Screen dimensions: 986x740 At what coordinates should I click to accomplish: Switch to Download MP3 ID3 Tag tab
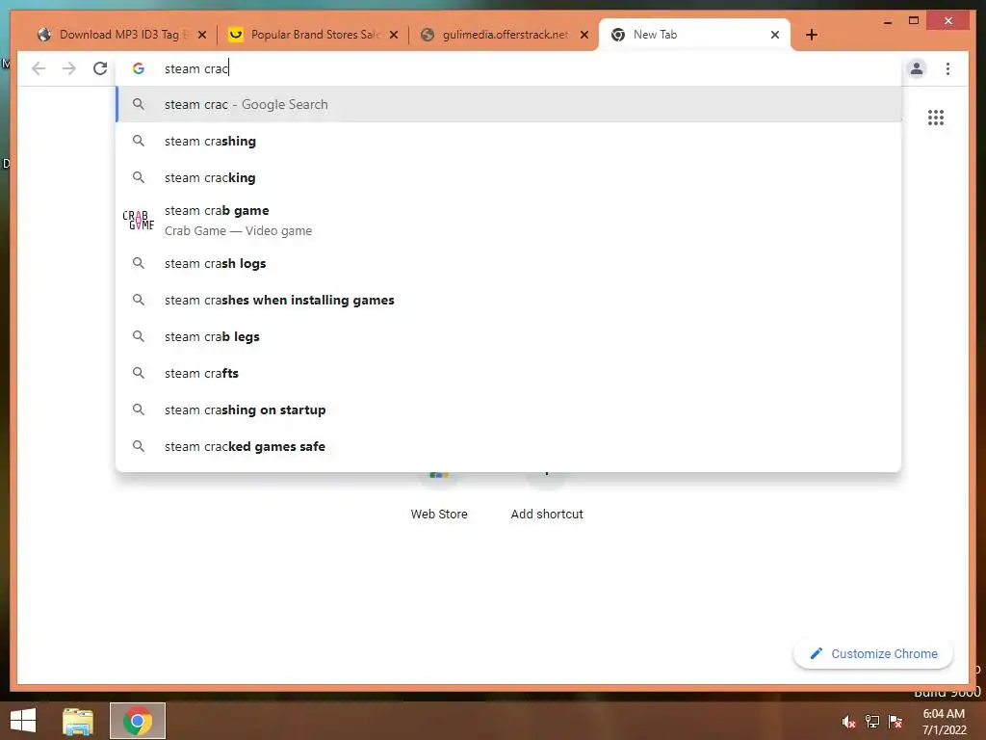(122, 35)
